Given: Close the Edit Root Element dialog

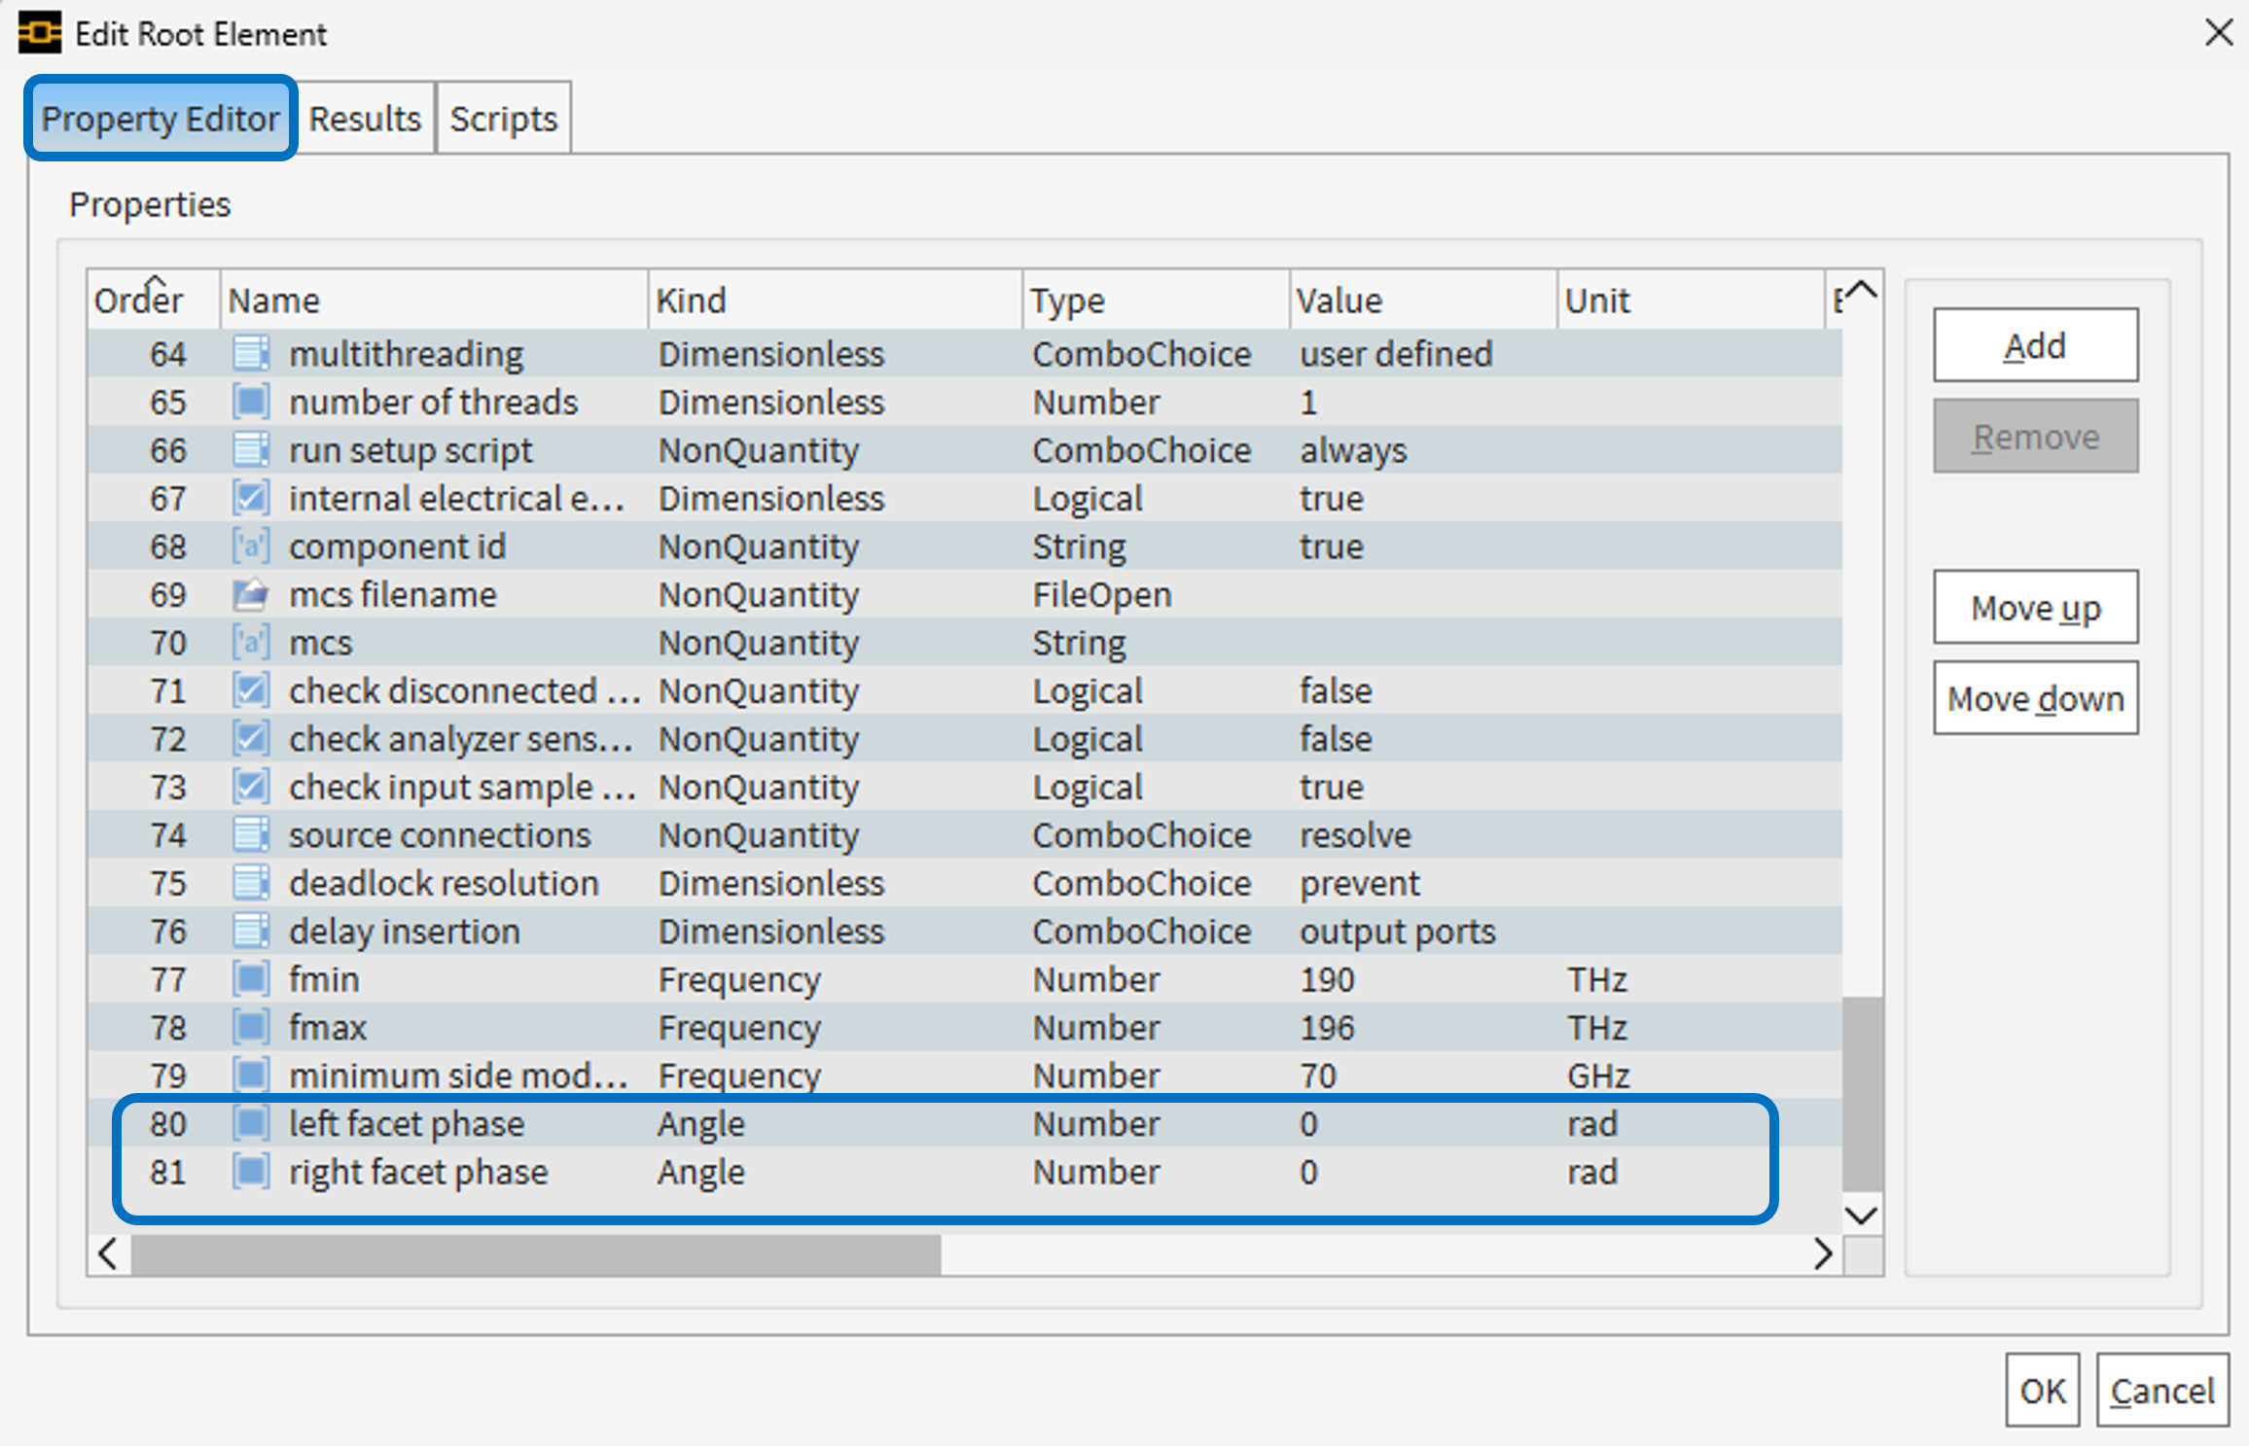Looking at the screenshot, I should coord(2218,33).
